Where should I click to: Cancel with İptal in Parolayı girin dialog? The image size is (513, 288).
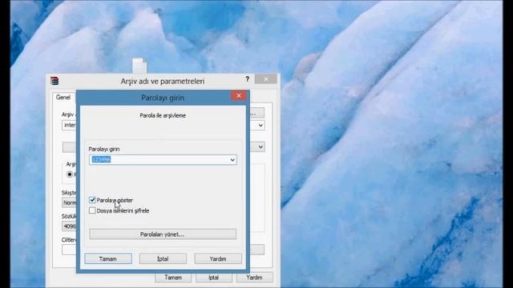tap(163, 258)
